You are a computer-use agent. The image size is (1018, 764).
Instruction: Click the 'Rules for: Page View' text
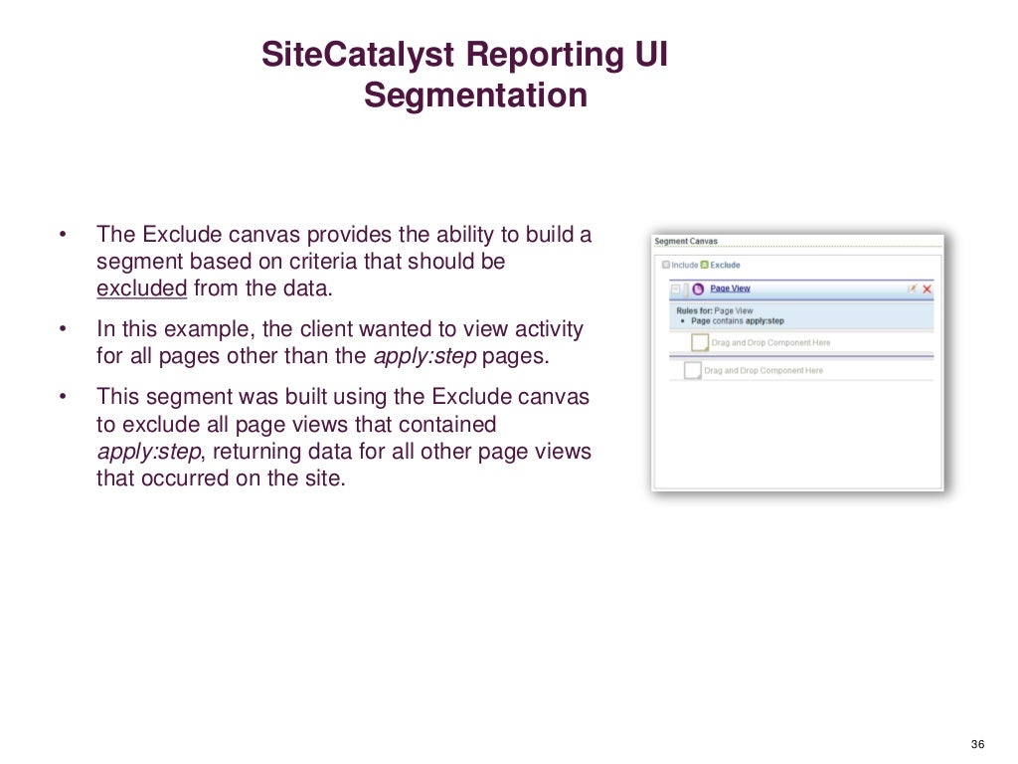point(714,310)
